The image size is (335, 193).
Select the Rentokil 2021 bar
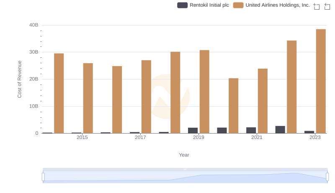(251, 130)
